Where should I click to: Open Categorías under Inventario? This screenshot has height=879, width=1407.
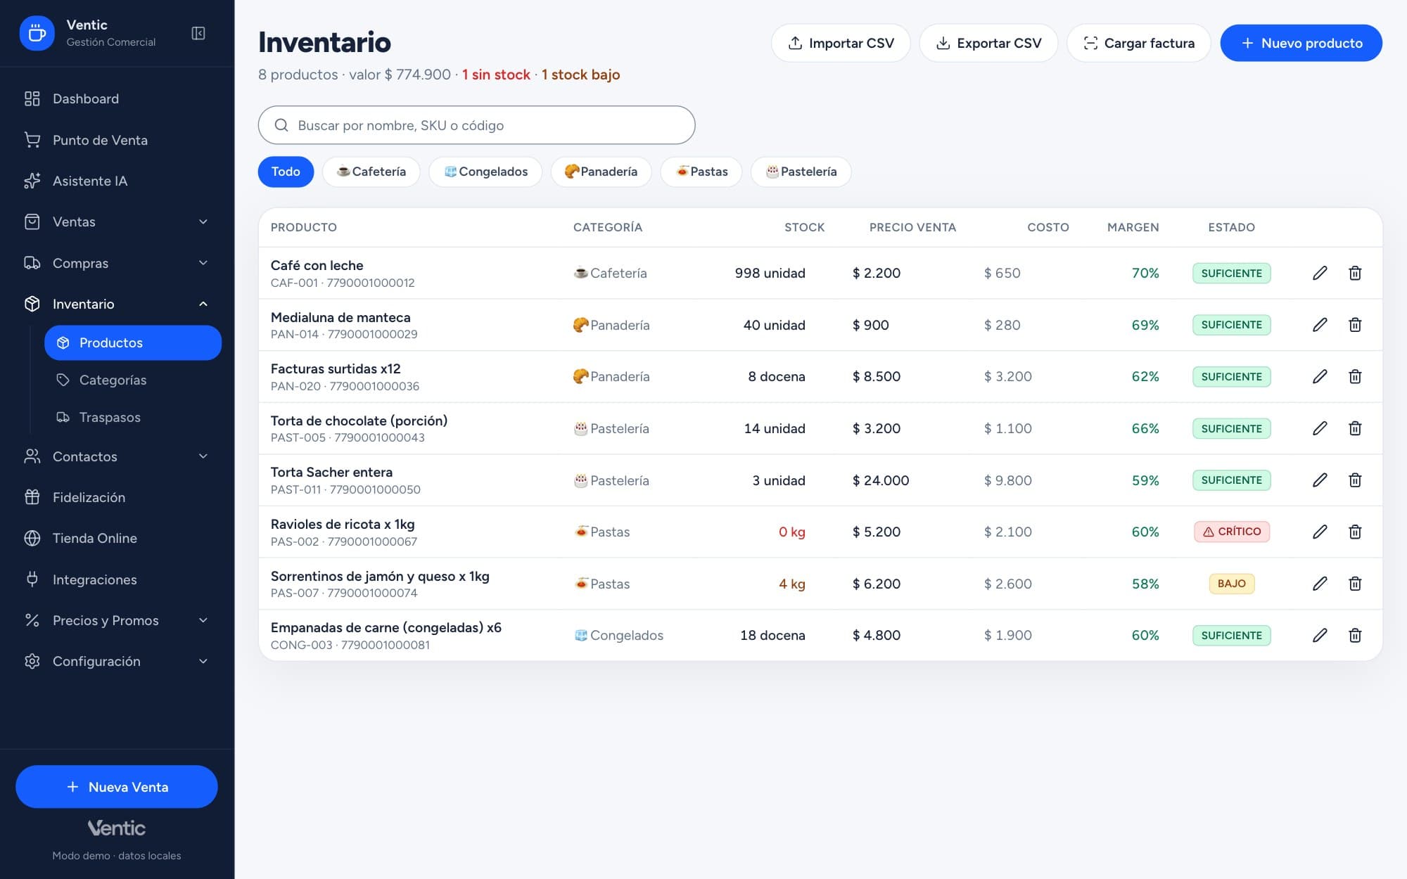click(x=133, y=380)
